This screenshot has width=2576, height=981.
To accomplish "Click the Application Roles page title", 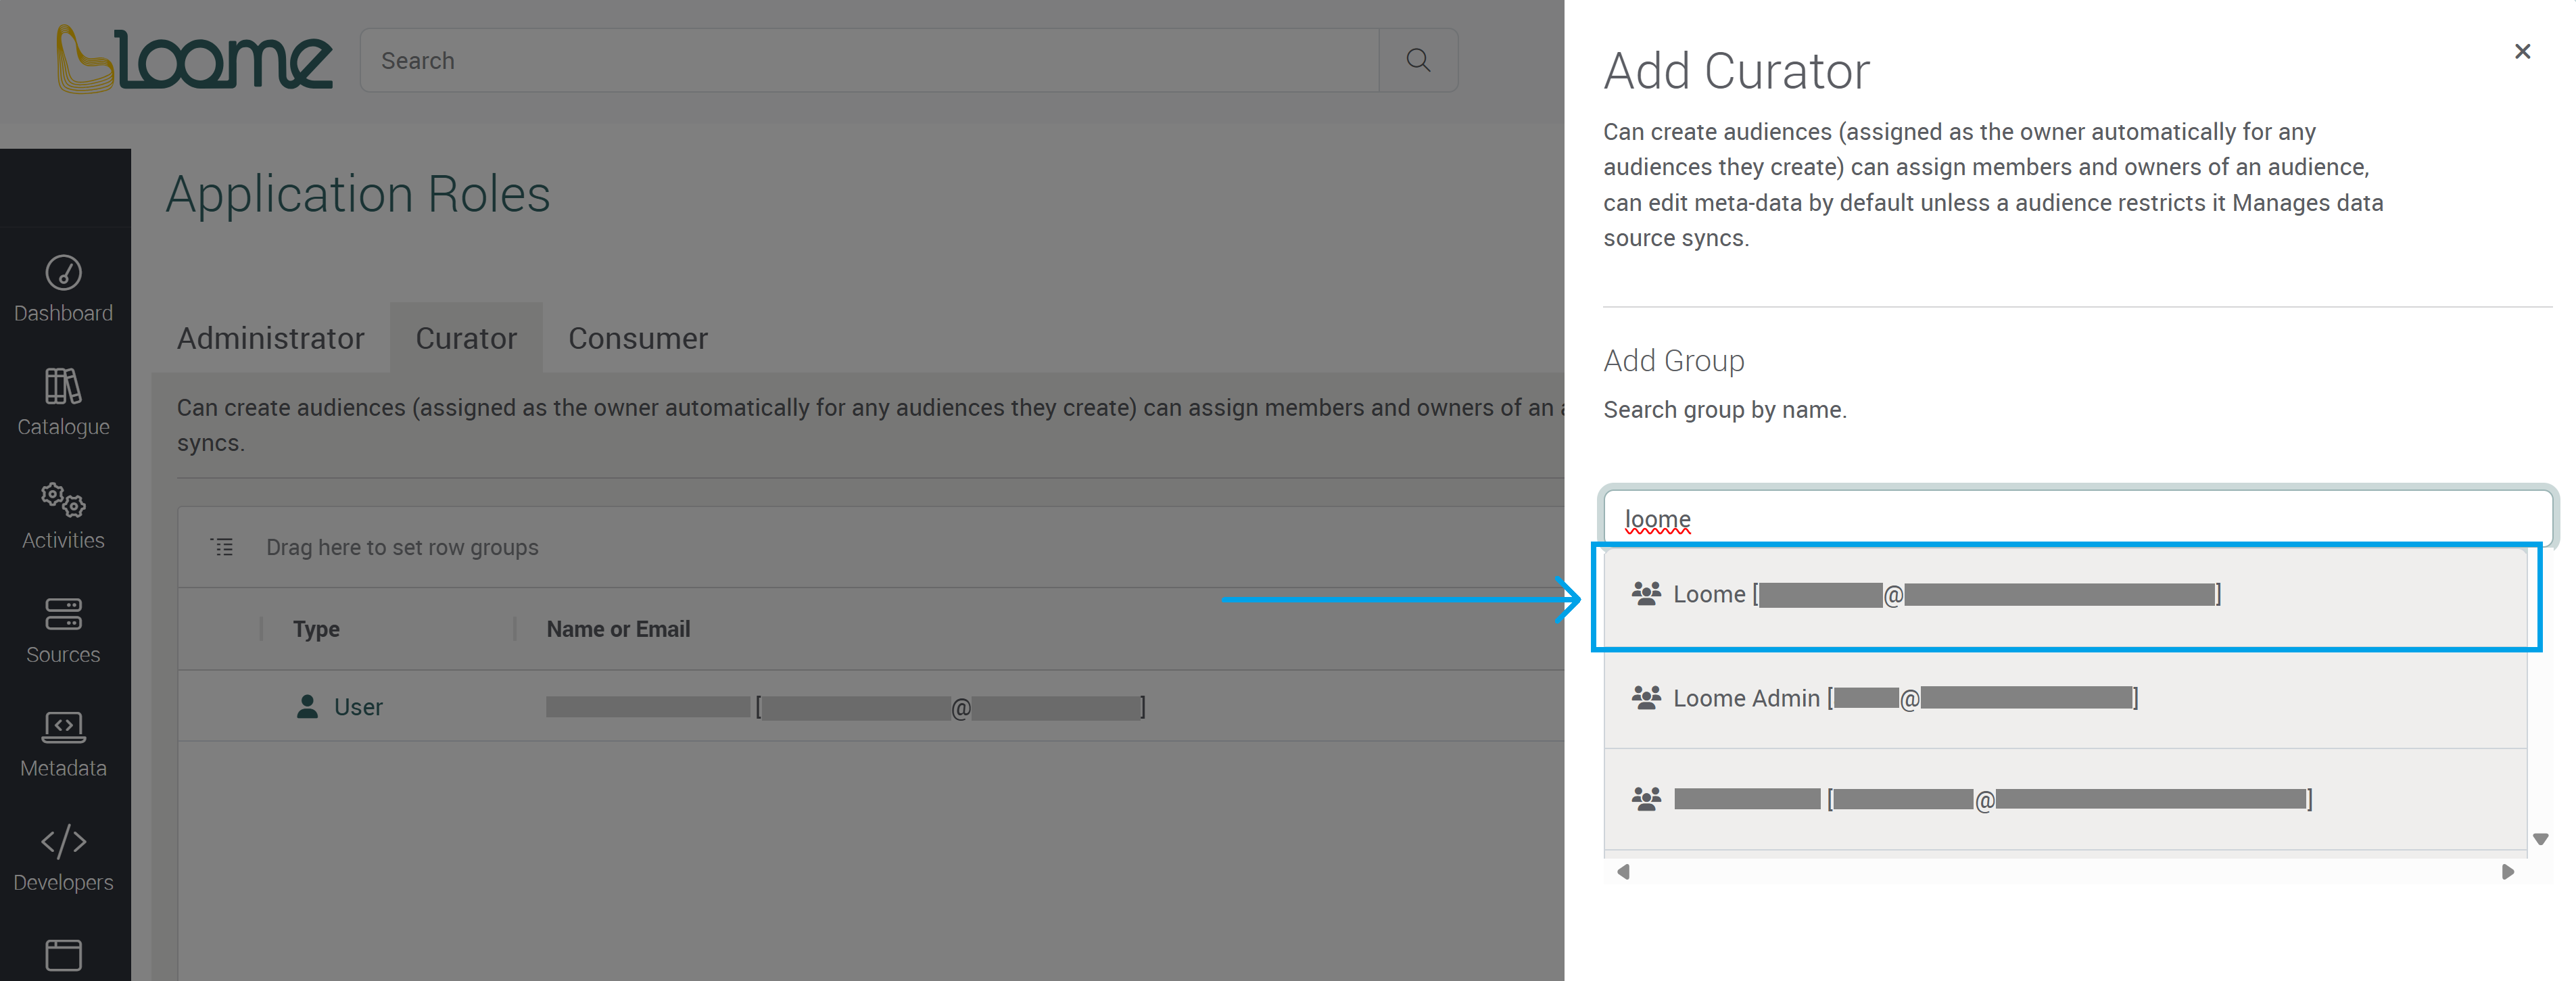I will (358, 194).
